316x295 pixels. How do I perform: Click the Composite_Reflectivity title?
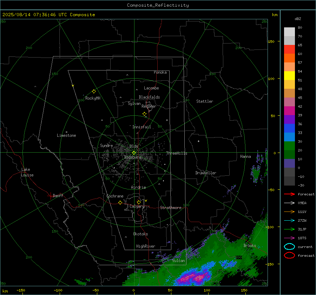pos(158,5)
